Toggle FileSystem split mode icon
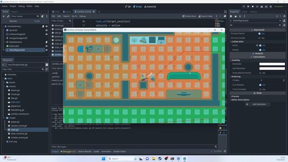Screen dimensions: 288x162 click(x=47, y=65)
